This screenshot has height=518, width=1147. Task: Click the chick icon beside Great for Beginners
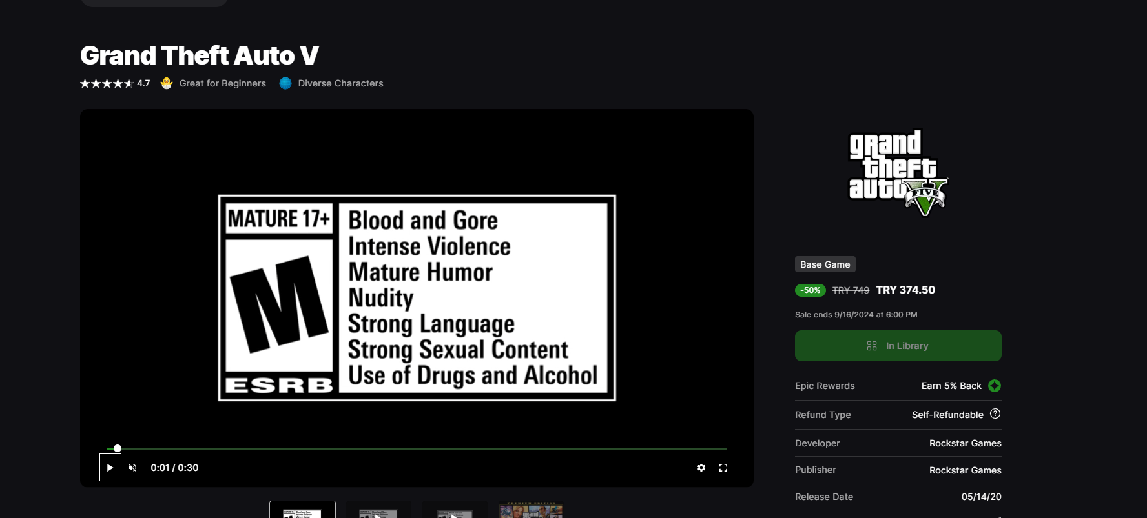167,83
